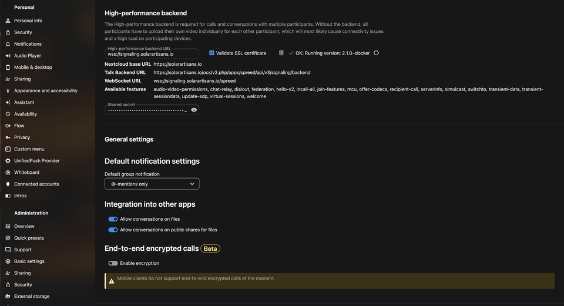
Task: Click the Connected accounts plug icon
Action: pyautogui.click(x=8, y=184)
